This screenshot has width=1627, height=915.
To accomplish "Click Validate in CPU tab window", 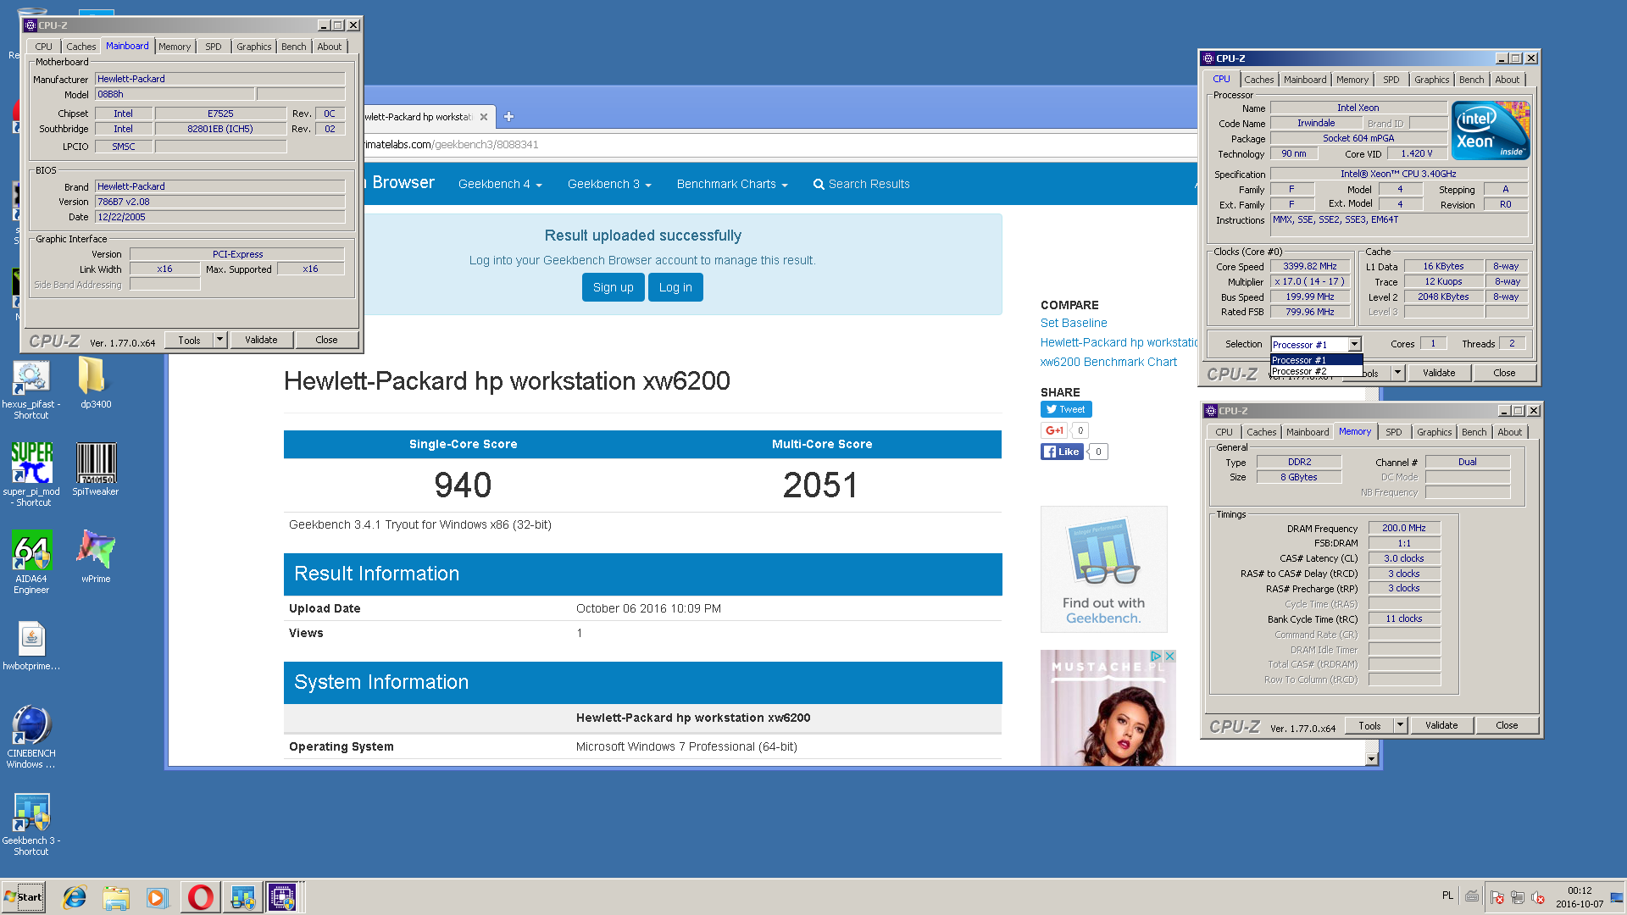I will pos(1439,373).
